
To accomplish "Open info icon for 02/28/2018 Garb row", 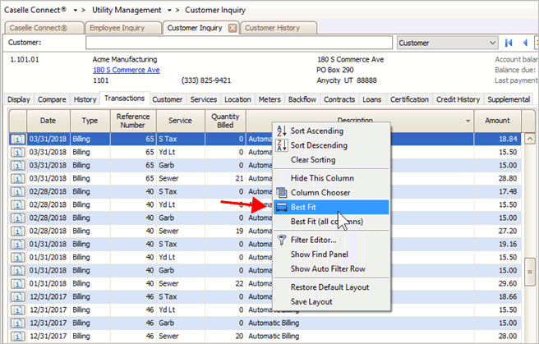I will (17, 218).
